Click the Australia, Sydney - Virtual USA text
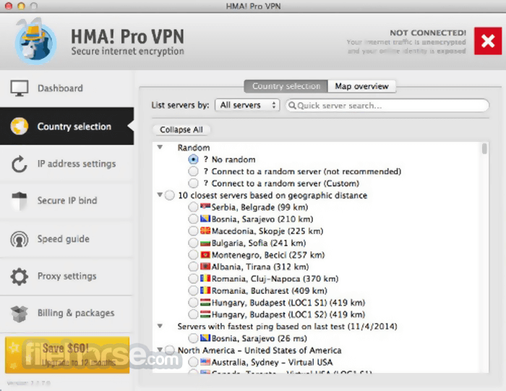Image resolution: width=506 pixels, height=391 pixels. pyautogui.click(x=272, y=362)
